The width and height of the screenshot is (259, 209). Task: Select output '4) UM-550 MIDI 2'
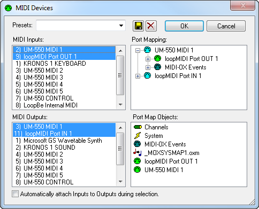coord(64,154)
